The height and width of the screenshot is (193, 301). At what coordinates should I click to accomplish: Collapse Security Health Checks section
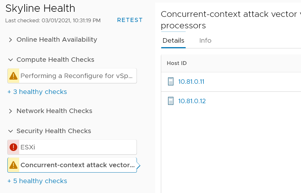(x=10, y=131)
